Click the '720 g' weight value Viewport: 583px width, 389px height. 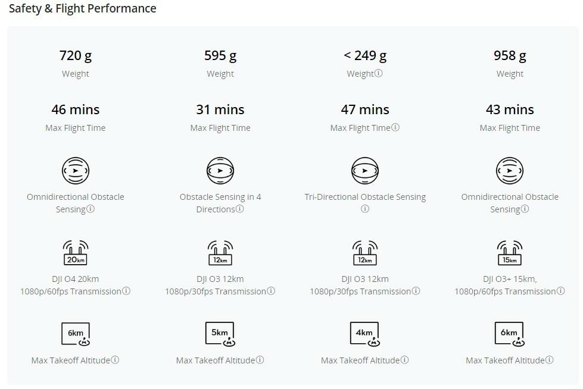pos(76,55)
